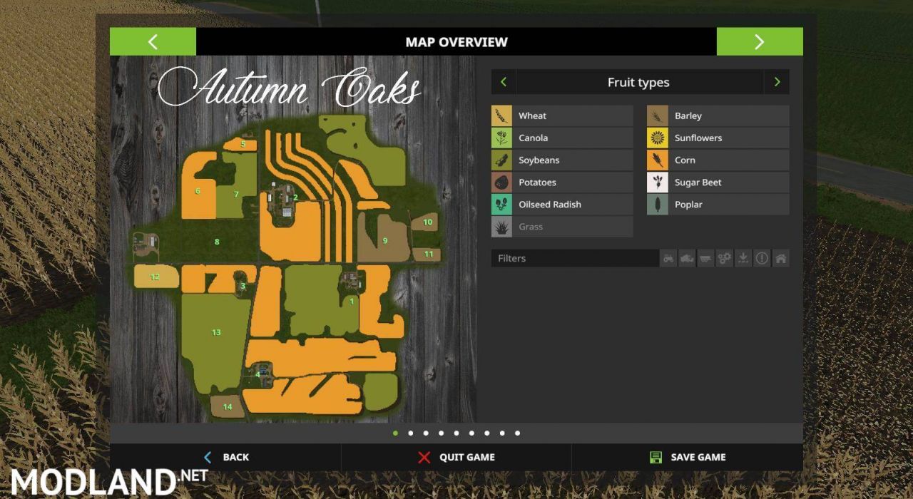The width and height of the screenshot is (913, 499).
Task: Go to next menu page with right arrow
Action: pos(760,42)
